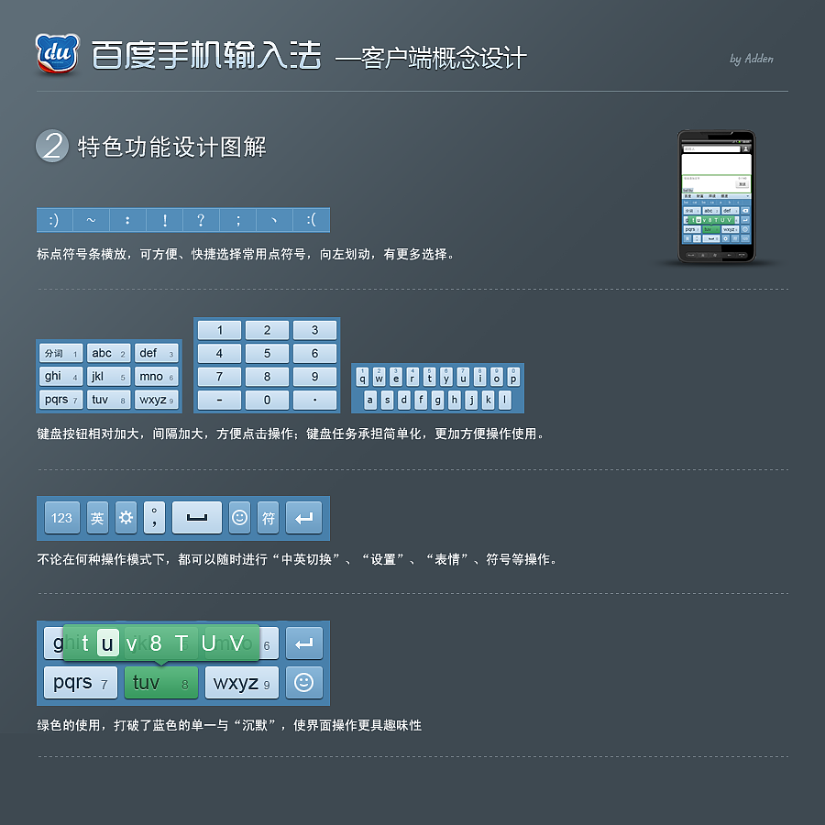The image size is (825, 825).
Task: Tap the 'y' key on QWERTY keyboard
Action: [x=446, y=378]
